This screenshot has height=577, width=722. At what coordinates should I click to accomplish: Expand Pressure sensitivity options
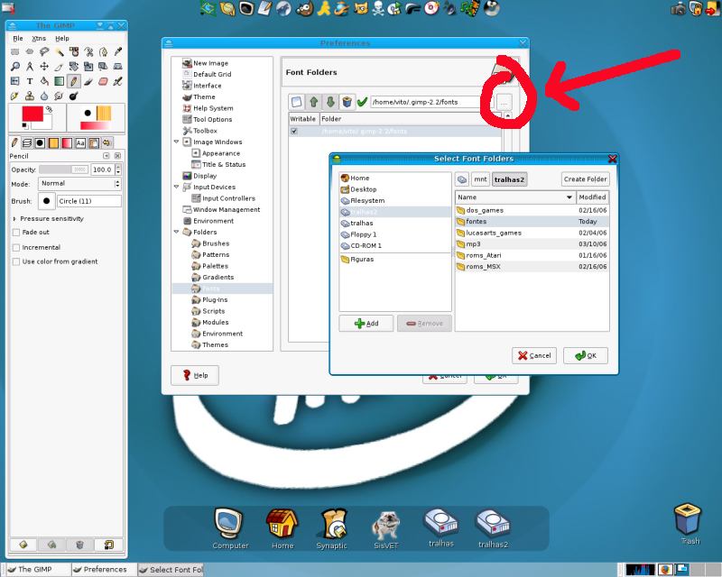click(14, 219)
